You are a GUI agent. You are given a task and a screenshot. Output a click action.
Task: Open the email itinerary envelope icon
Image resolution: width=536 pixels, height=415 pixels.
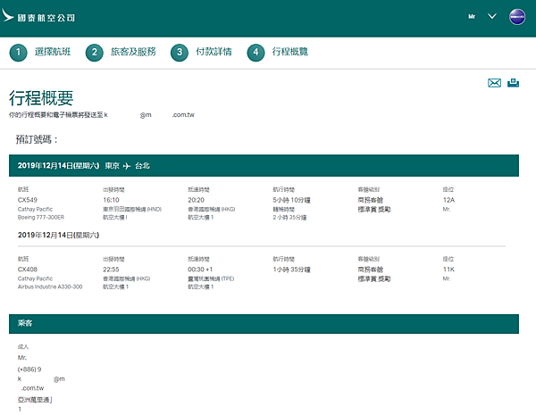coord(494,83)
